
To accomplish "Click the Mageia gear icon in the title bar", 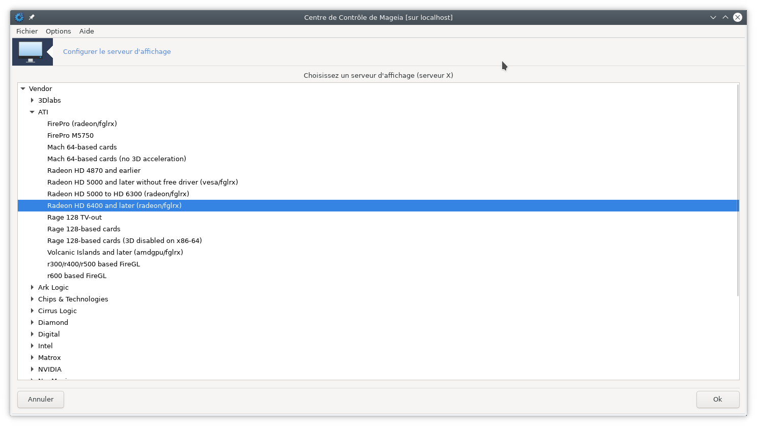I will click(x=19, y=17).
